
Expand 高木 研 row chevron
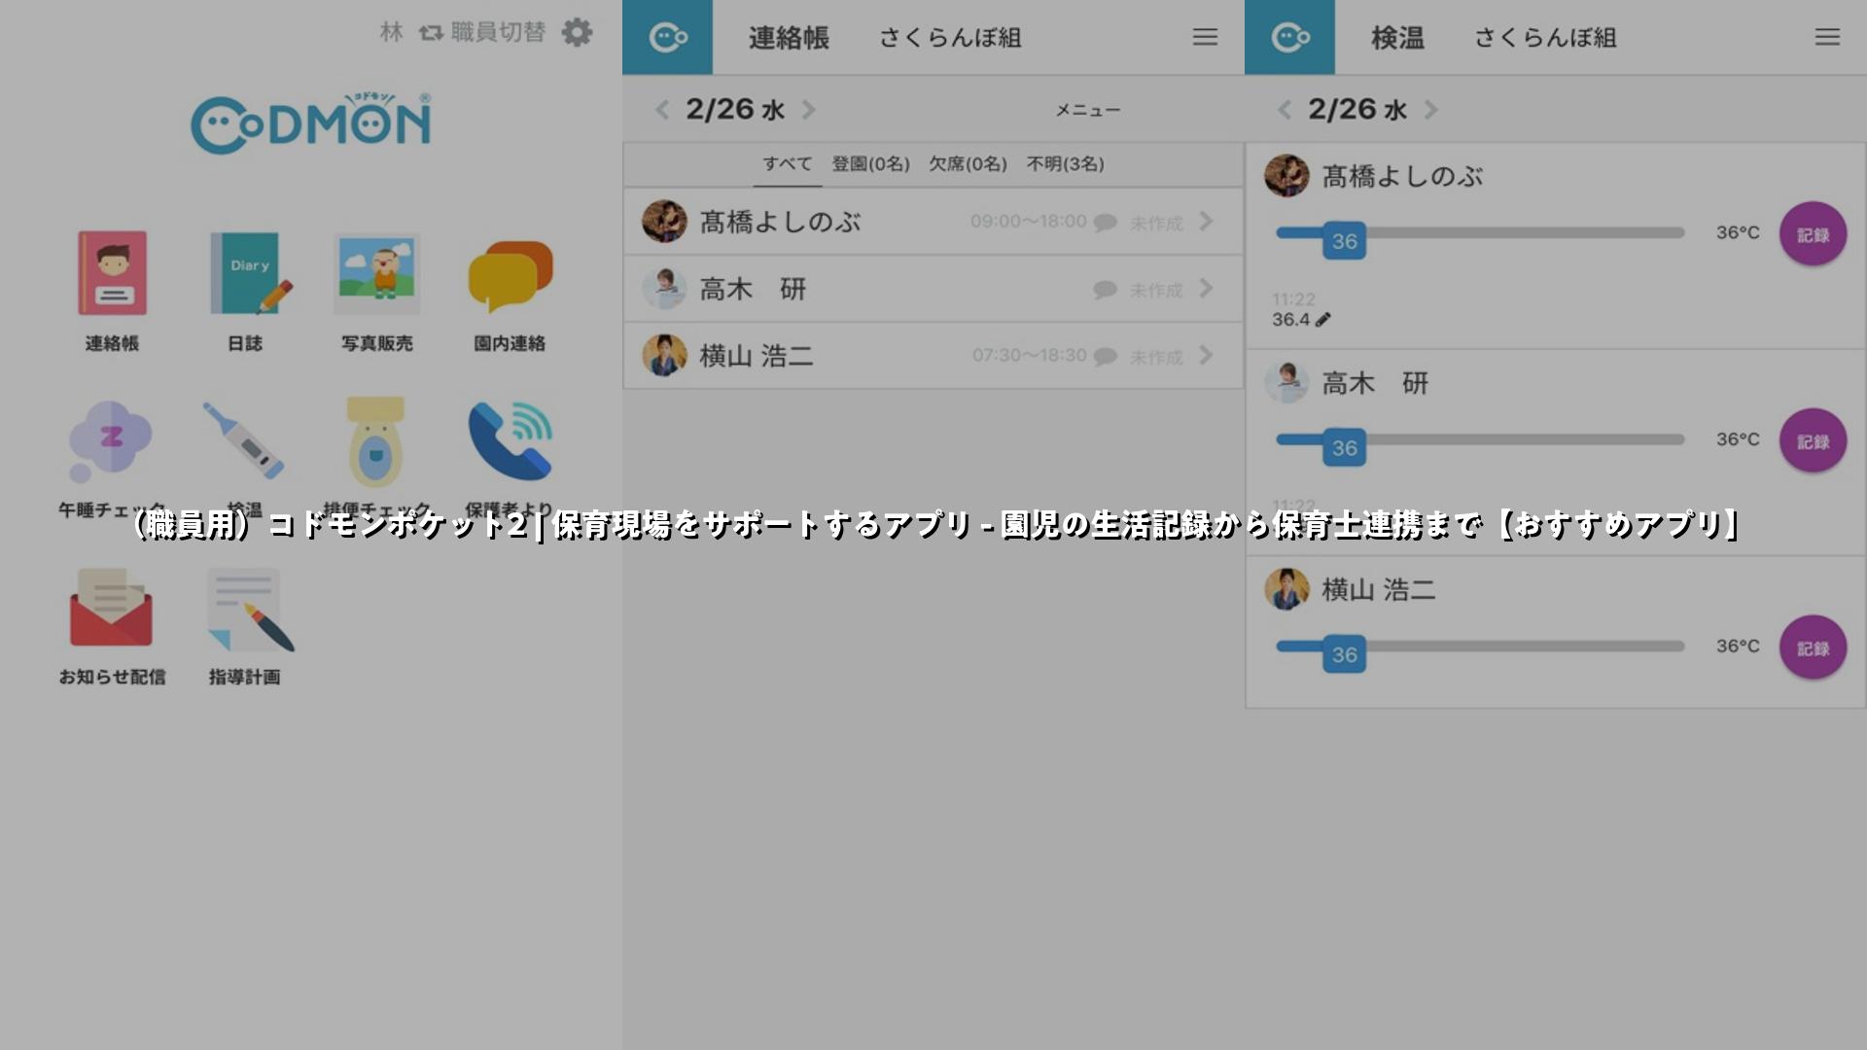1206,289
